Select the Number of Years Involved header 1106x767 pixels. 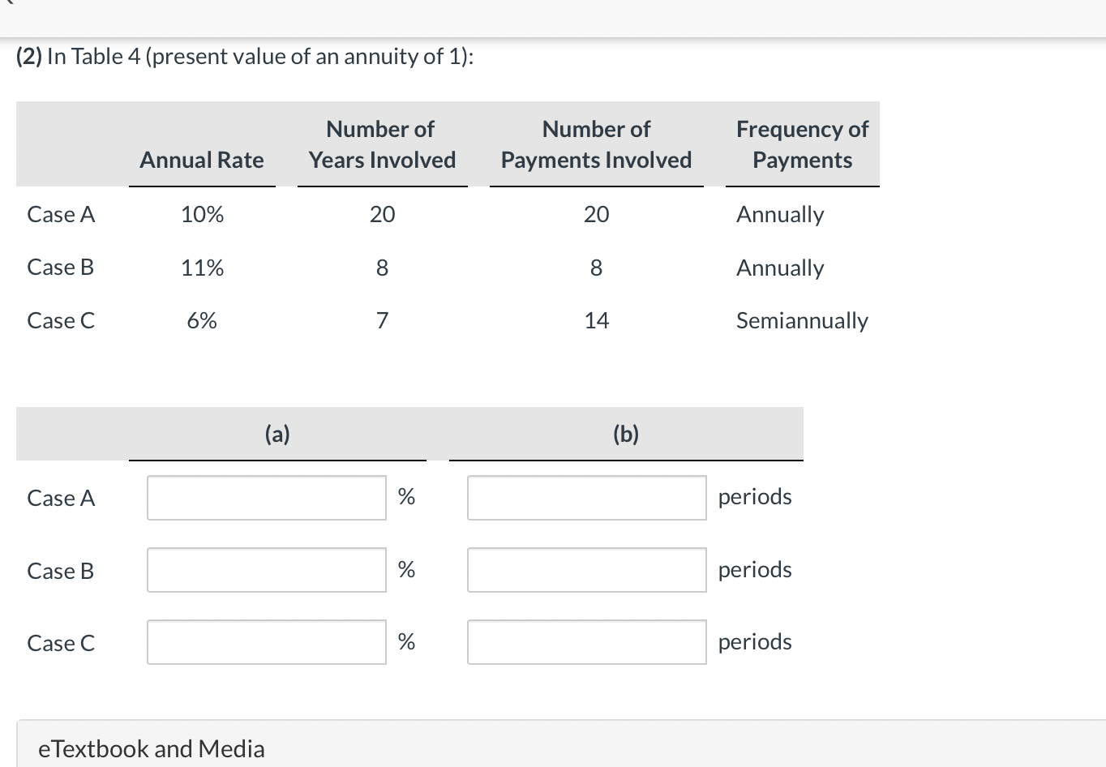[381, 144]
